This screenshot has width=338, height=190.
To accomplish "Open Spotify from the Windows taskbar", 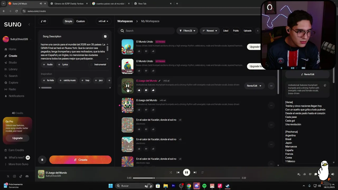I will tap(204, 186).
